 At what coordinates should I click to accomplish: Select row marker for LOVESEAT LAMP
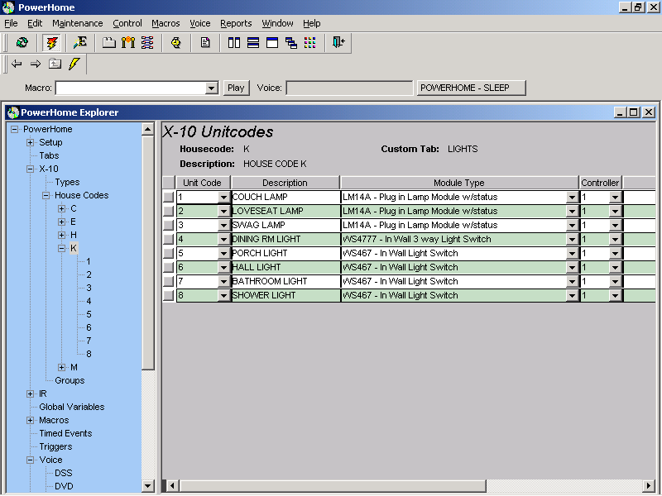(x=169, y=211)
